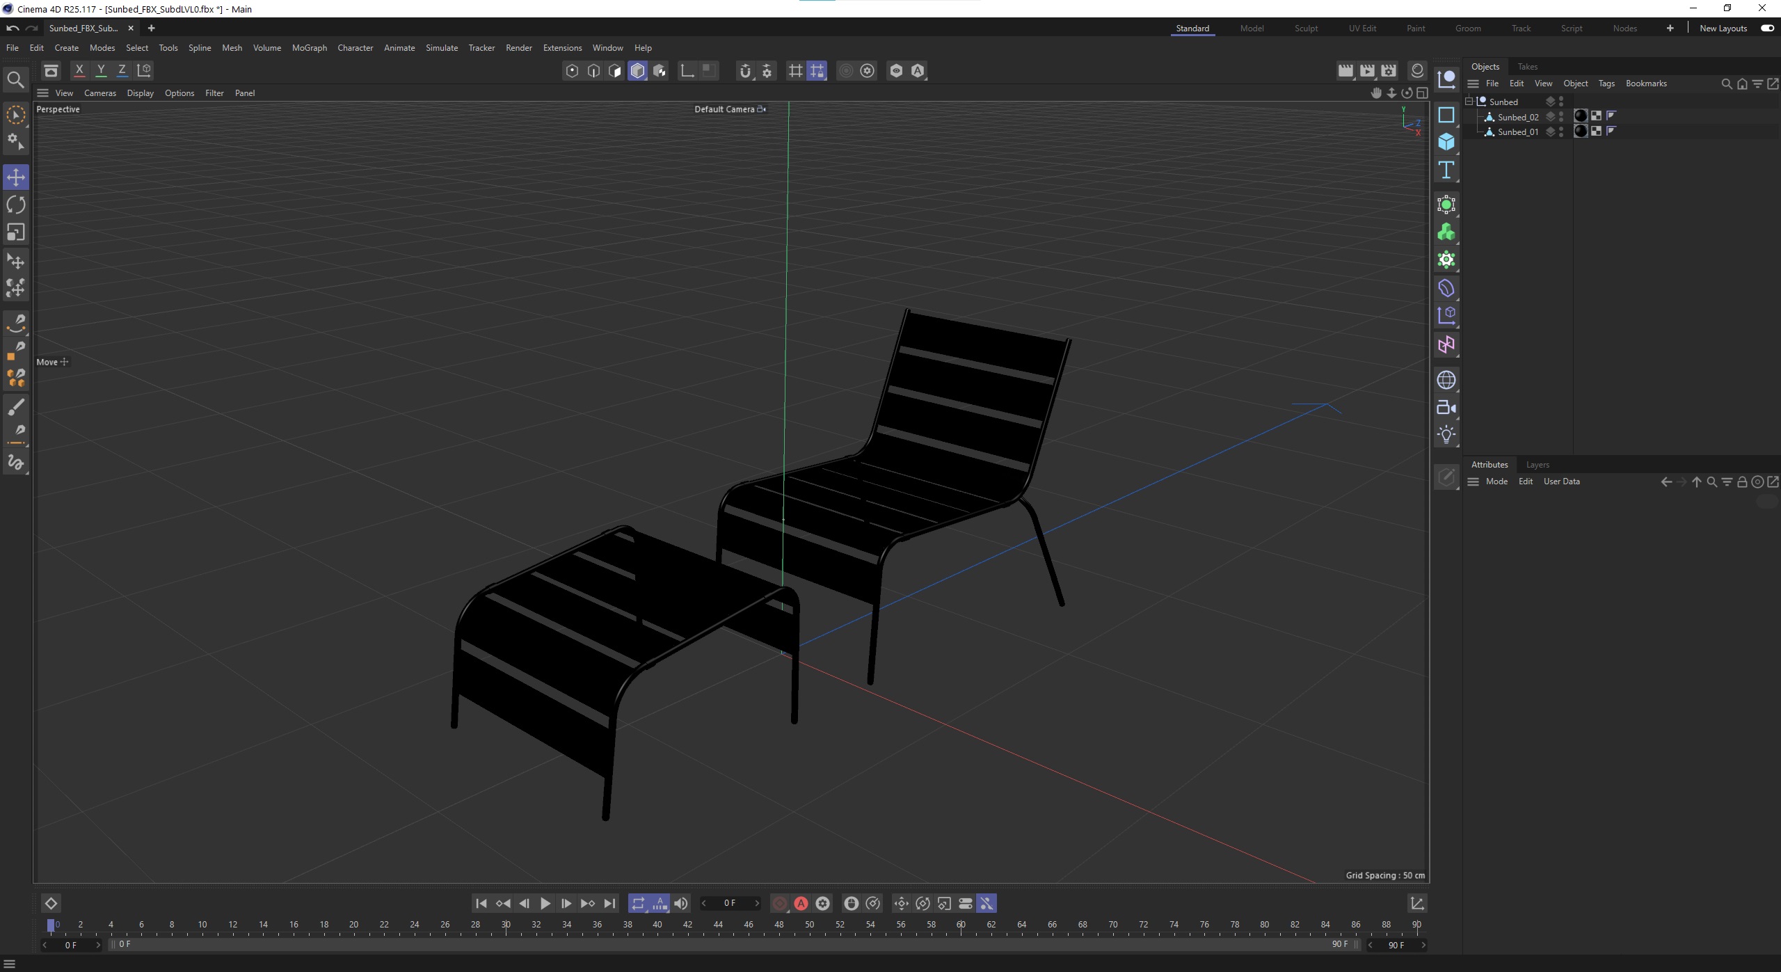Switch to the Takes tab
Image resolution: width=1781 pixels, height=972 pixels.
(1527, 67)
